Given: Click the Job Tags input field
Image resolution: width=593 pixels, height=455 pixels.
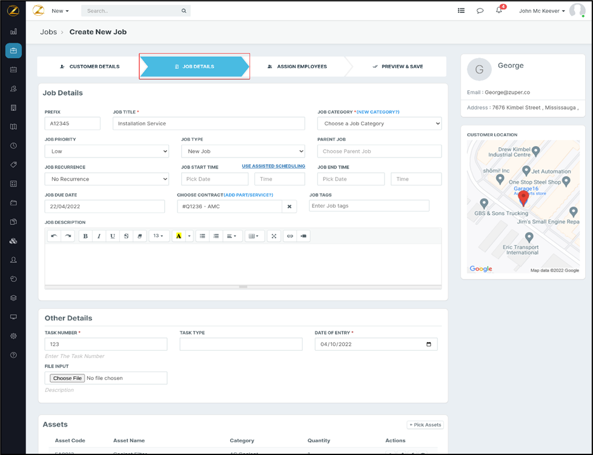Looking at the screenshot, I should click(x=369, y=206).
